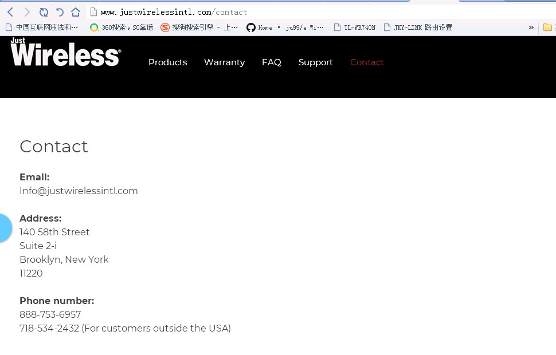Click the Just Wireless logo
The width and height of the screenshot is (556, 355).
(x=65, y=52)
